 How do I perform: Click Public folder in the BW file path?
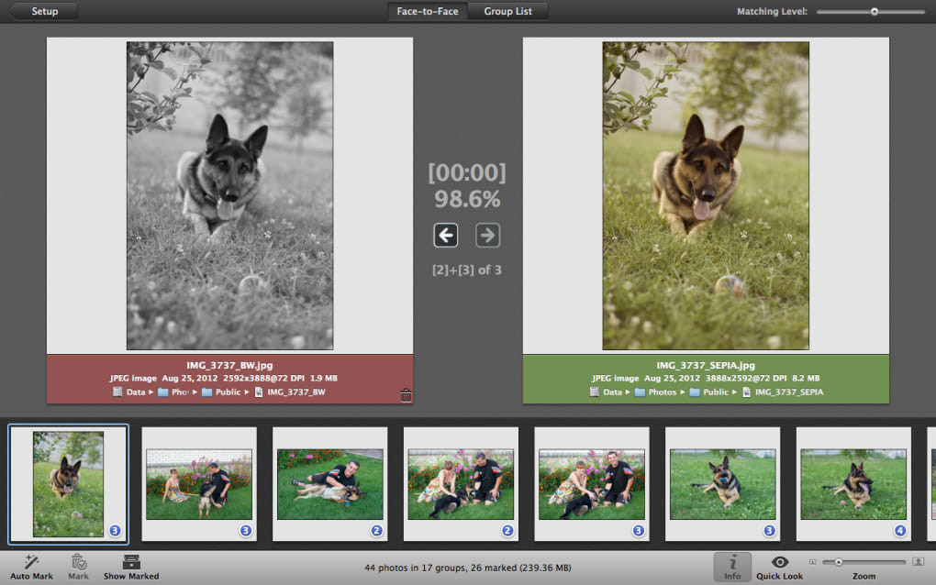coord(221,392)
